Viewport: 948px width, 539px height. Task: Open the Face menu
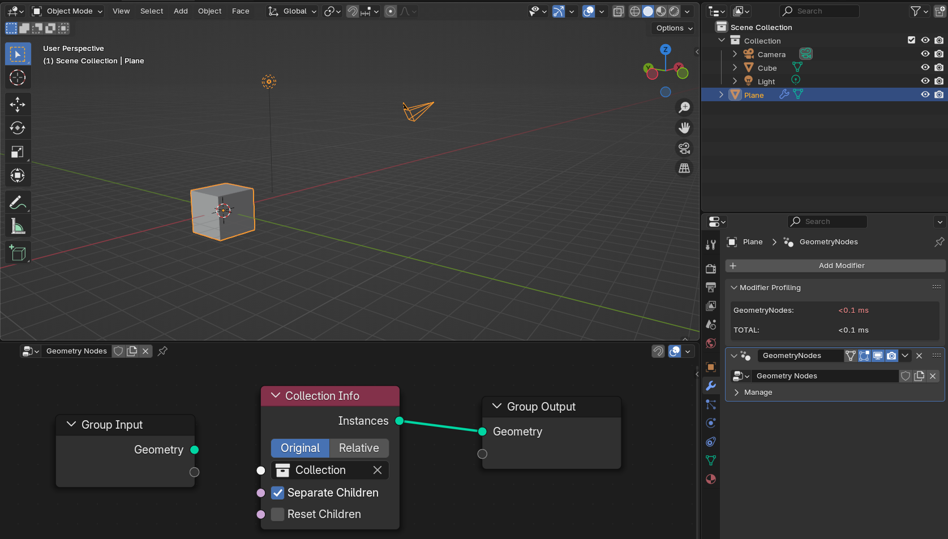click(x=241, y=11)
